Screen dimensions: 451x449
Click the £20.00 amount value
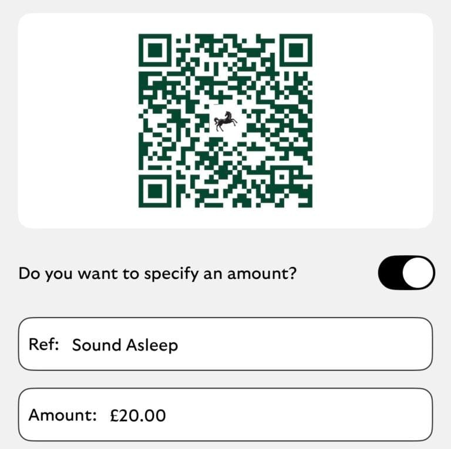pos(138,416)
